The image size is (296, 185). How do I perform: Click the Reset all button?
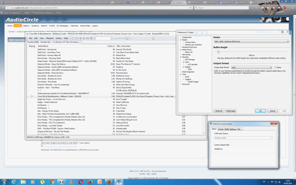click(219, 111)
